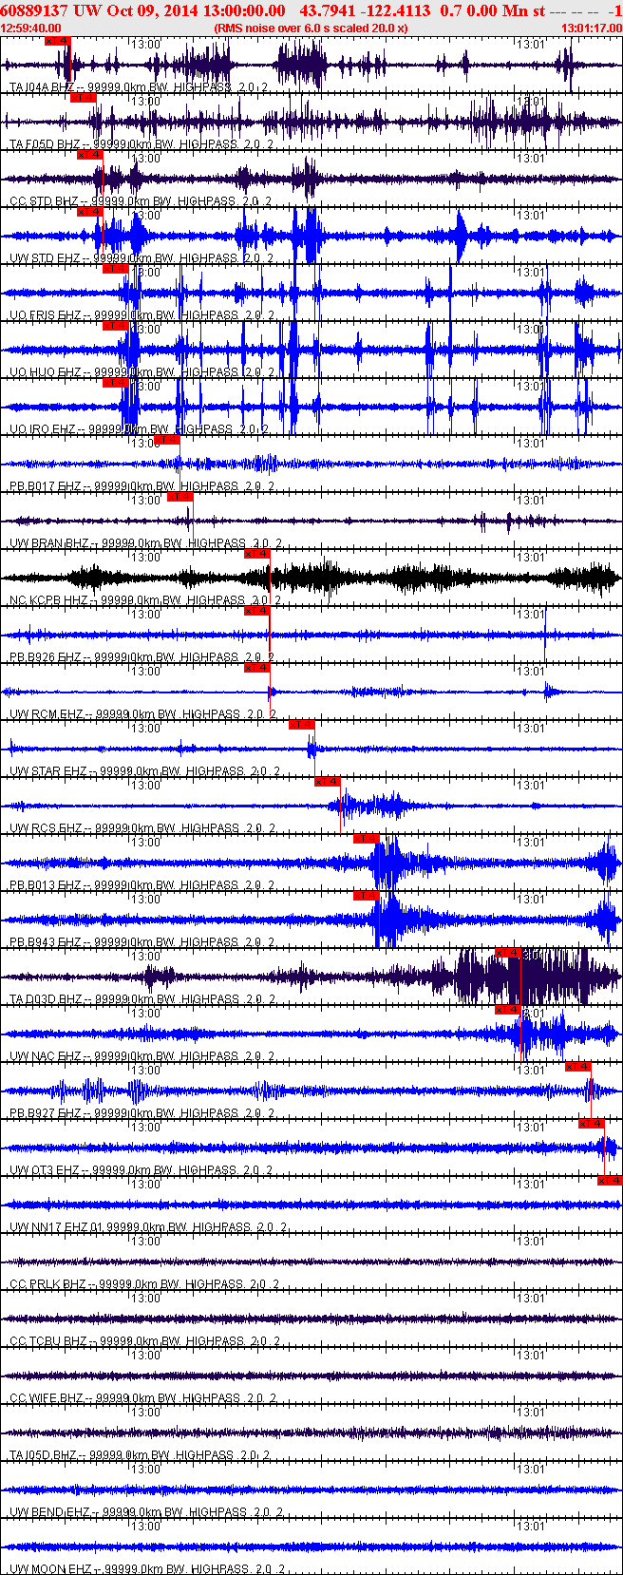Click the red pick flag on the TA F05D trace
The width and height of the screenshot is (623, 1575).
(x=84, y=98)
